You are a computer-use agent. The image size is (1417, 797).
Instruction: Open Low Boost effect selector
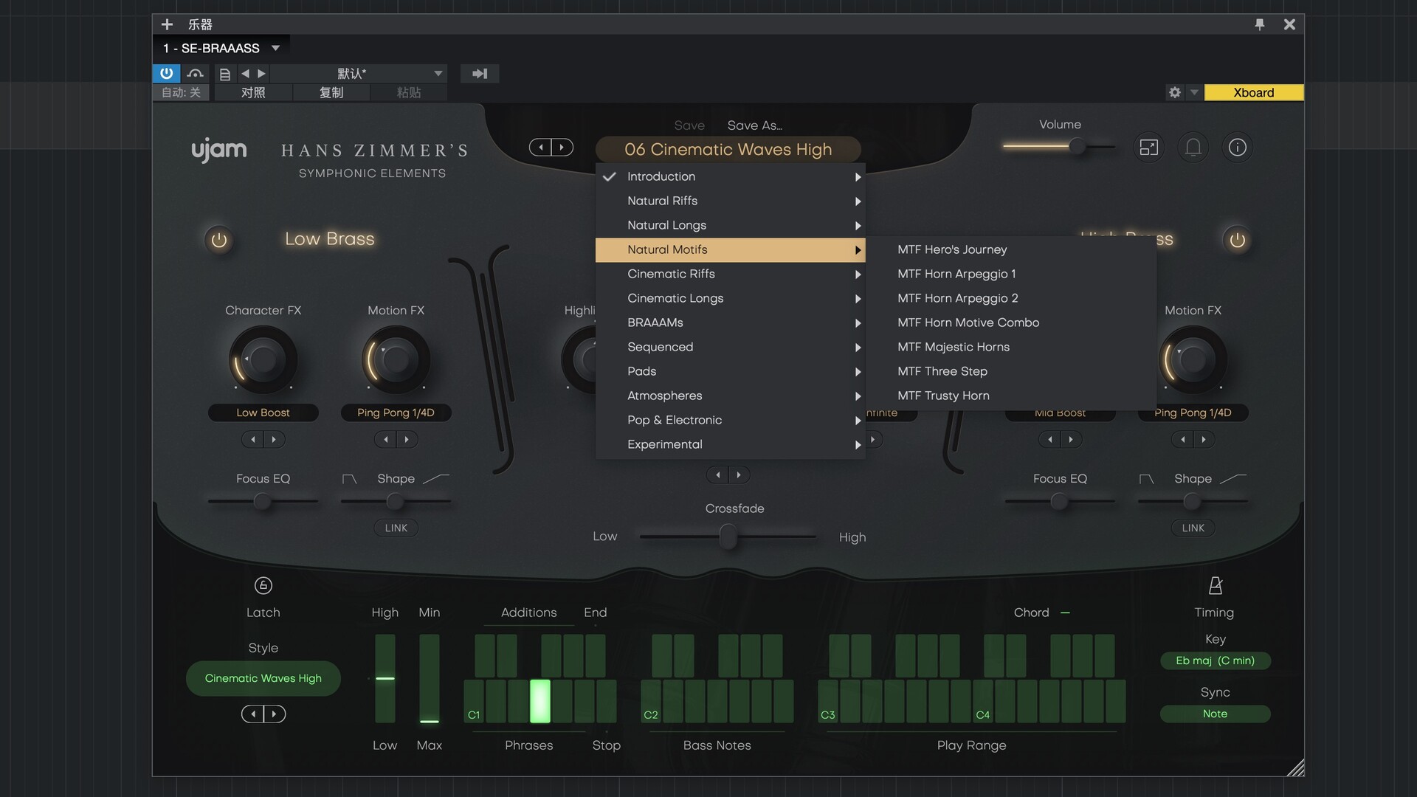pyautogui.click(x=263, y=413)
